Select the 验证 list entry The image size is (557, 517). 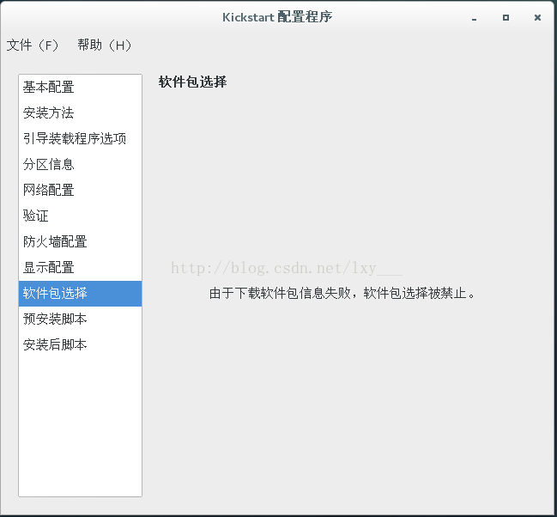[81, 216]
